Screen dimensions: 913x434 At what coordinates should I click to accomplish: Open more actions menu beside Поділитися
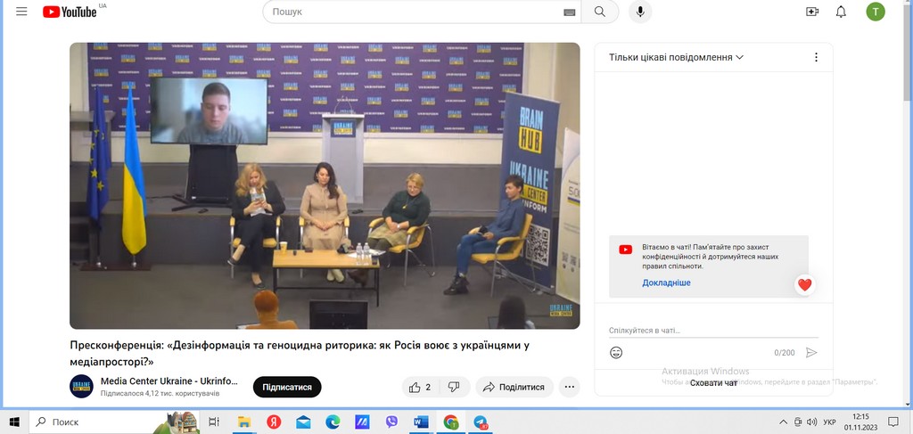click(x=570, y=387)
